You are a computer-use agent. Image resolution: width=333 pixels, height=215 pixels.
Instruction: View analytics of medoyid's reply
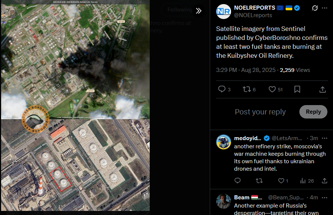coord(303,181)
